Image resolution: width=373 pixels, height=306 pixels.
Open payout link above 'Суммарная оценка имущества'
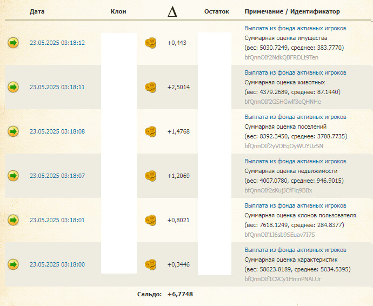coord(295,29)
